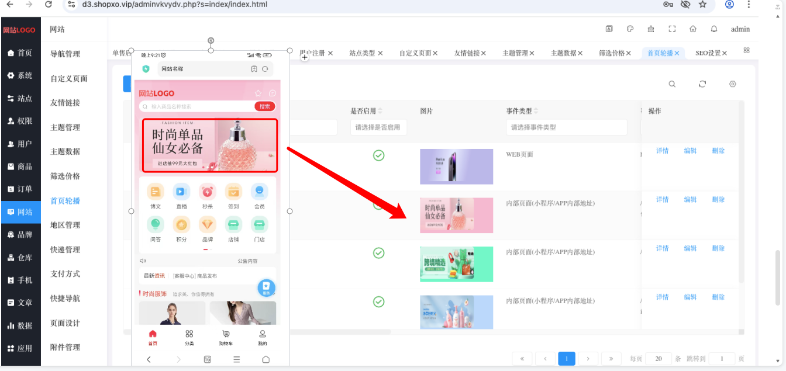Select 商品 in the left navigation
Viewport: 786px width, 371px height.
point(20,167)
